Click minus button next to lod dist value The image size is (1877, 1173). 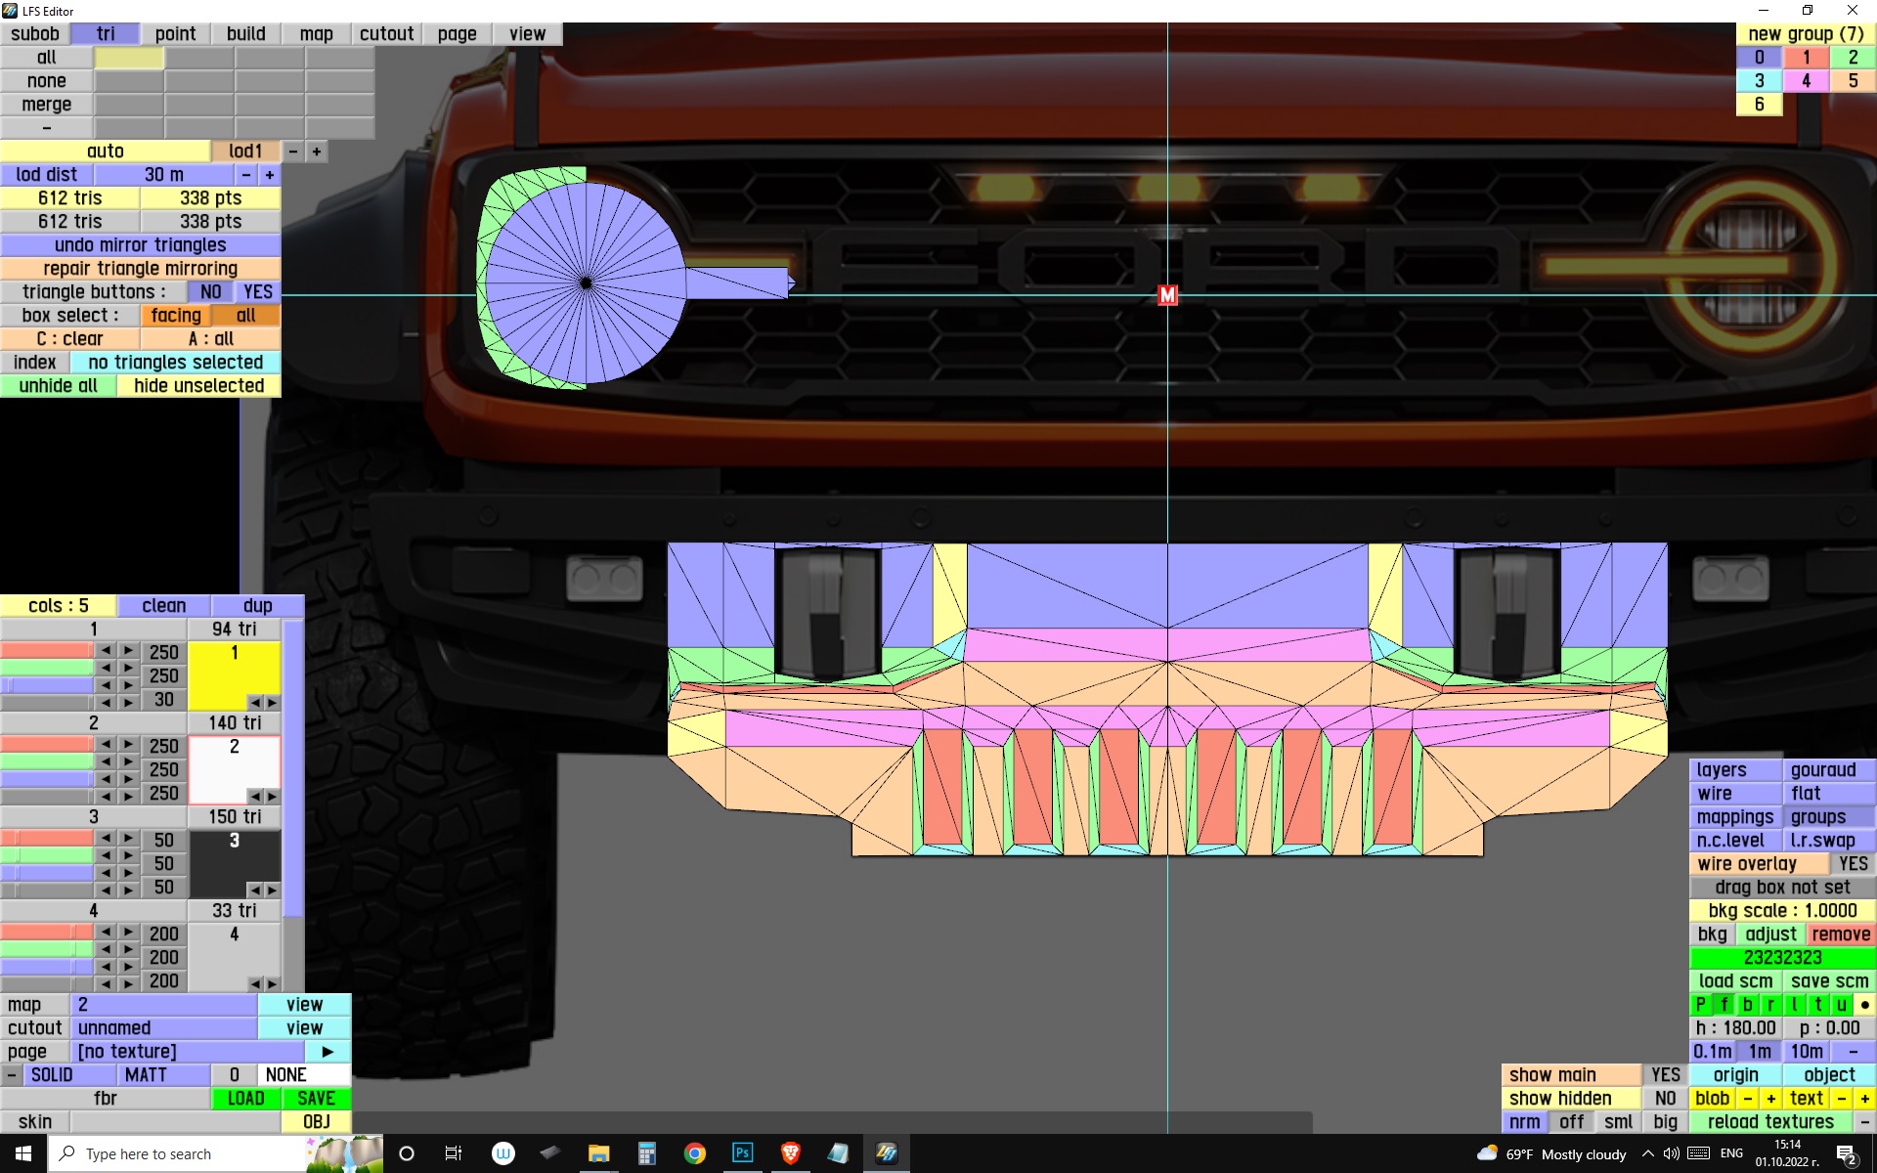246,175
